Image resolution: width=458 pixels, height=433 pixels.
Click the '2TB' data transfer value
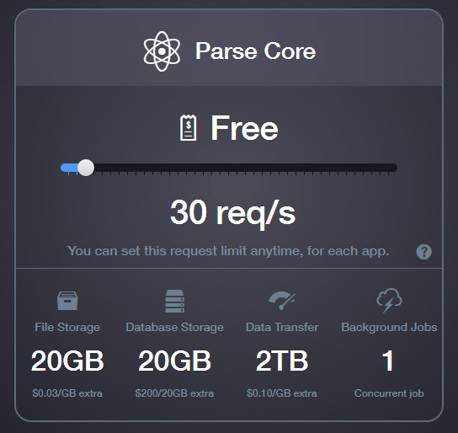tap(282, 361)
